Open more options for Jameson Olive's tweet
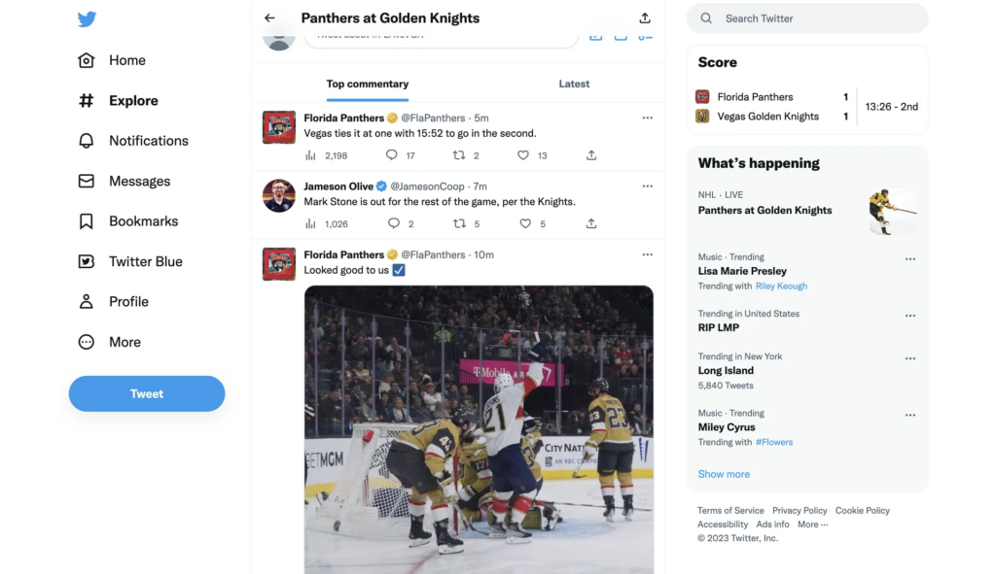996x574 pixels. tap(647, 186)
